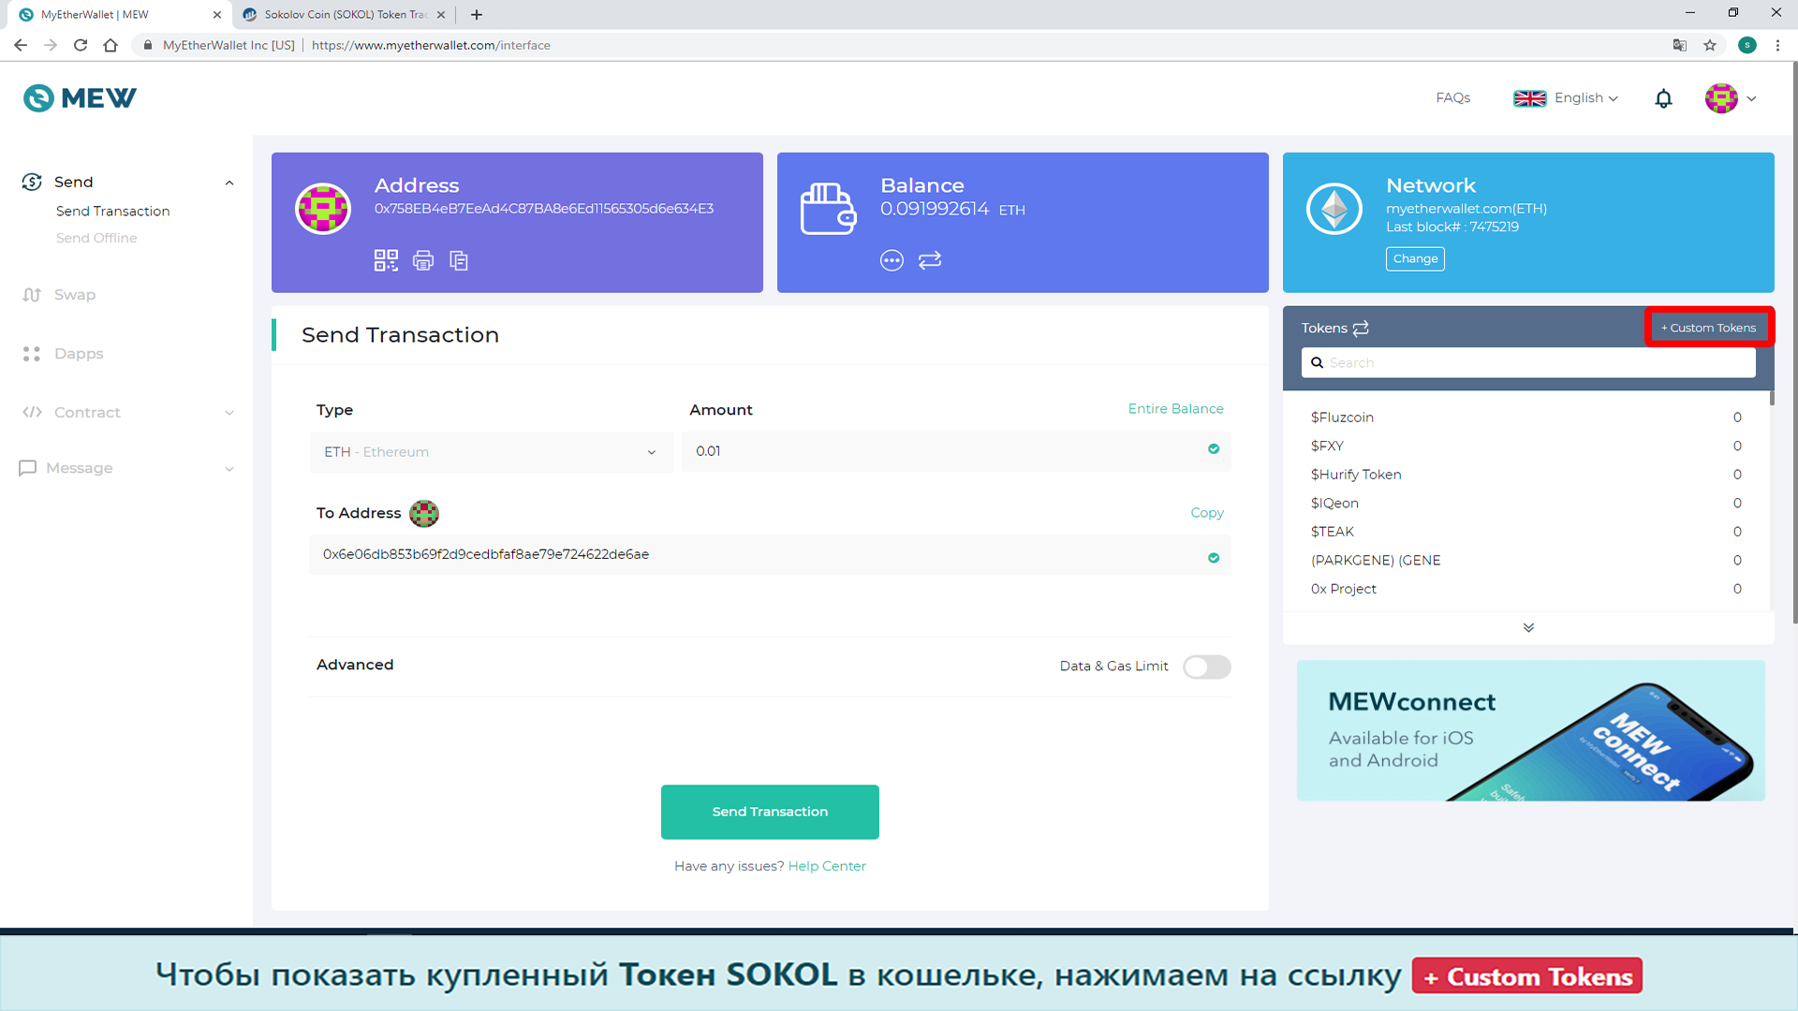Collapse the Send sidebar section
This screenshot has height=1011, width=1798.
point(229,183)
